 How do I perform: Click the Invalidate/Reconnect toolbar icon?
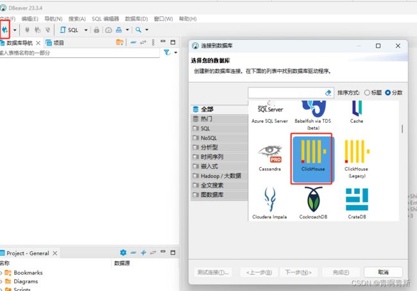[37, 30]
